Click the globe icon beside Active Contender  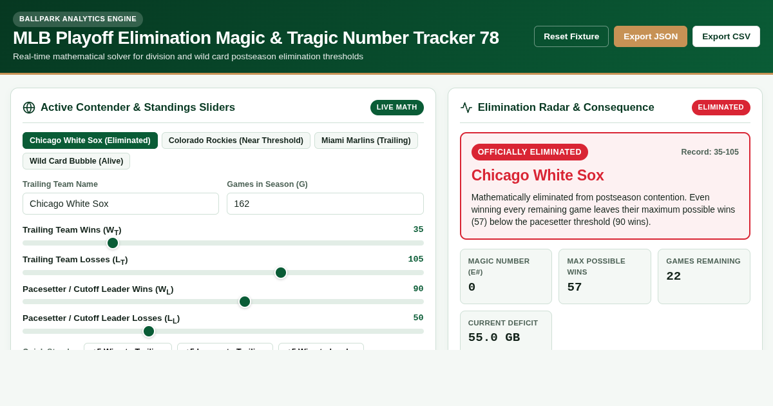pyautogui.click(x=29, y=108)
